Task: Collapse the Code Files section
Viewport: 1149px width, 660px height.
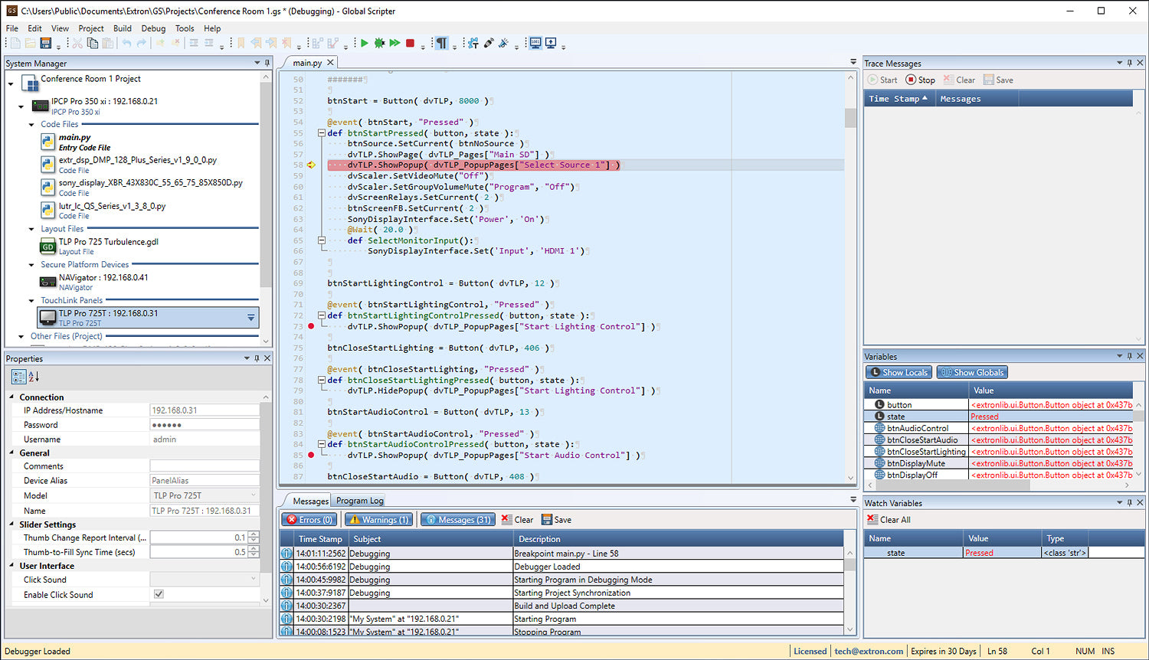Action: tap(31, 124)
